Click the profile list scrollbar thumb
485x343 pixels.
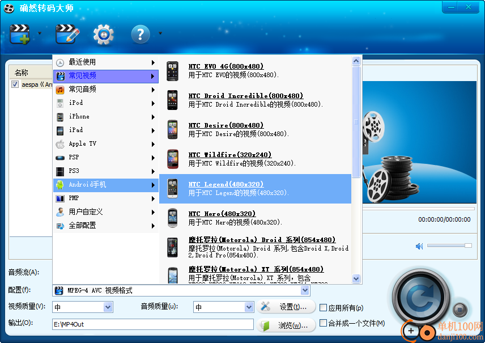point(356,122)
